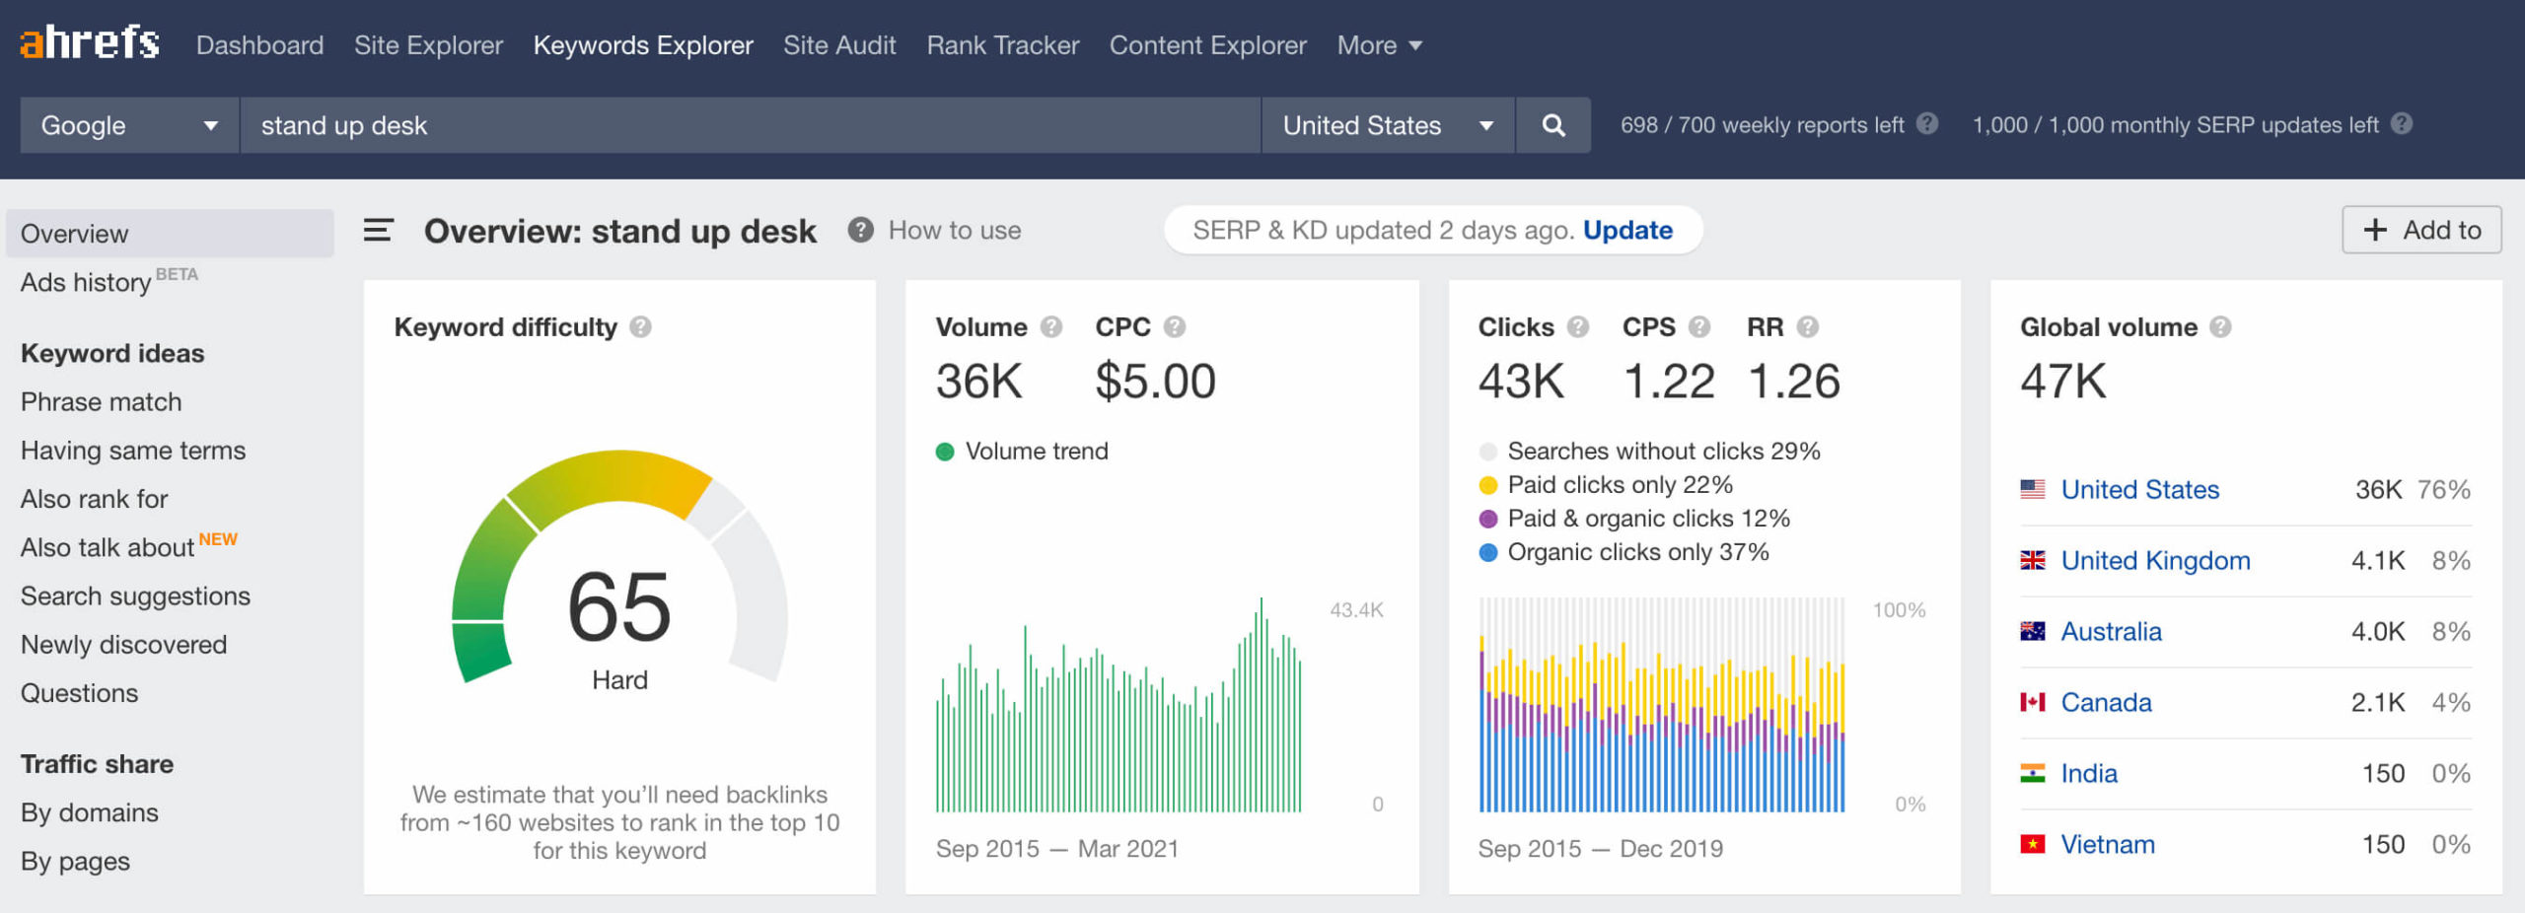Image resolution: width=2525 pixels, height=913 pixels.
Task: Click the Clicks help icon
Action: tap(1577, 326)
